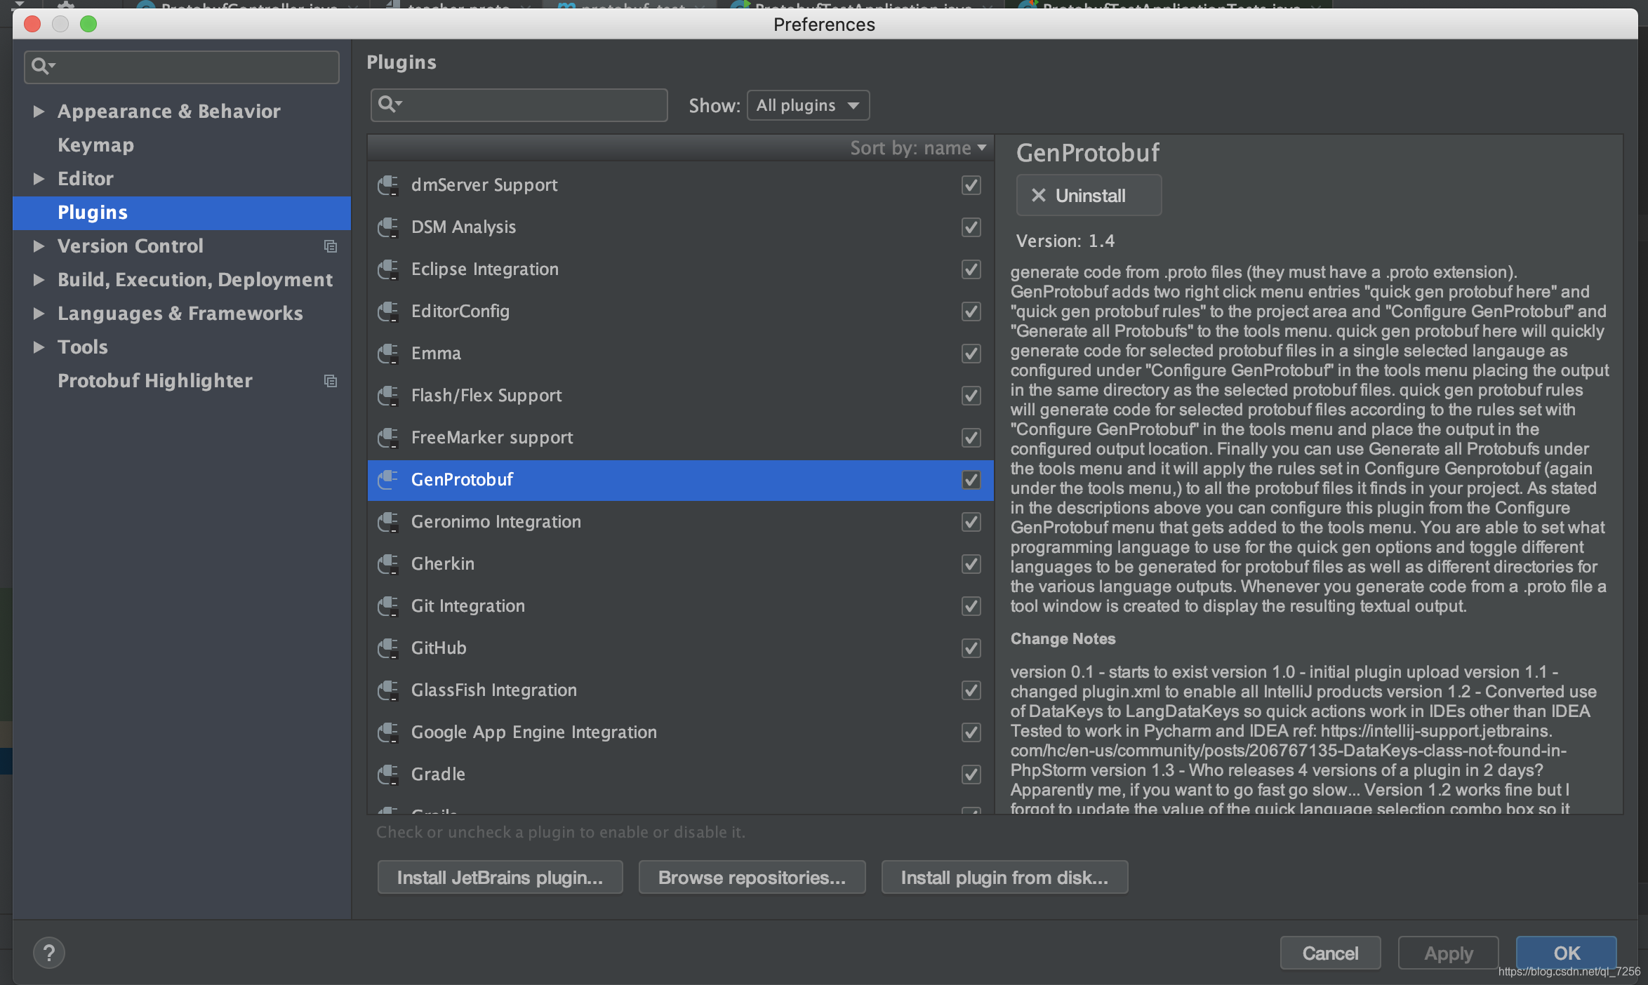Click the Eclipse Integration plugin icon
The image size is (1648, 985).
click(x=388, y=269)
